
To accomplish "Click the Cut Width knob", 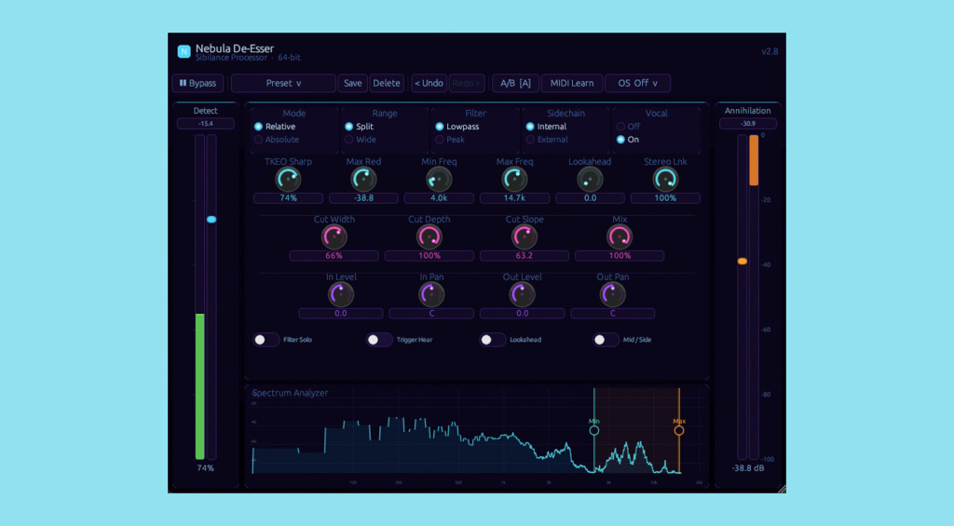I will 334,237.
